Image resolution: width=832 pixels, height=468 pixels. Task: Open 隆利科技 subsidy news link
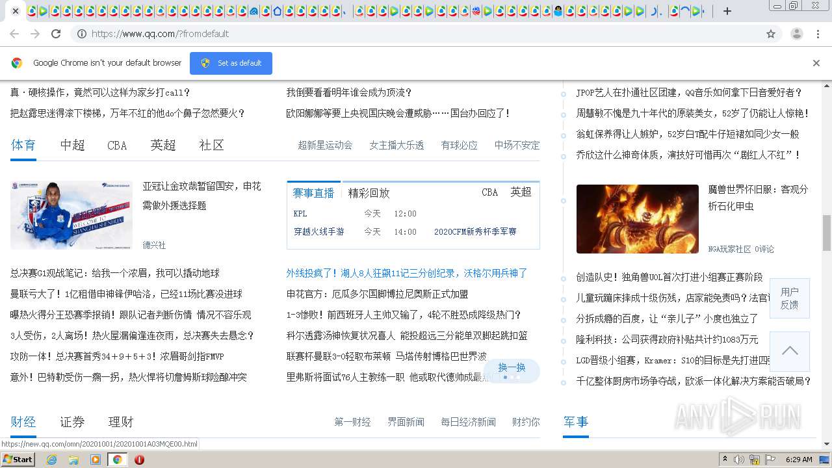667,339
